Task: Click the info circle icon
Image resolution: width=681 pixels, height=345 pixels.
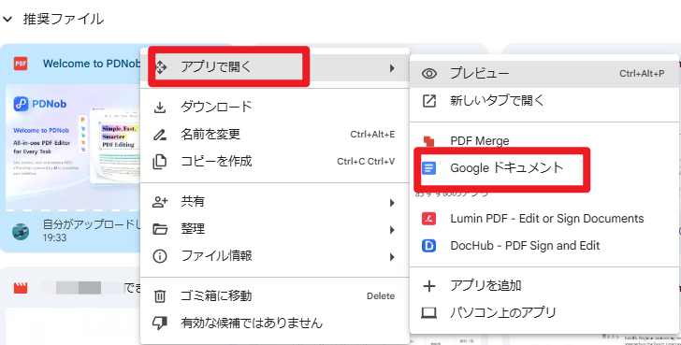Action: [x=160, y=256]
